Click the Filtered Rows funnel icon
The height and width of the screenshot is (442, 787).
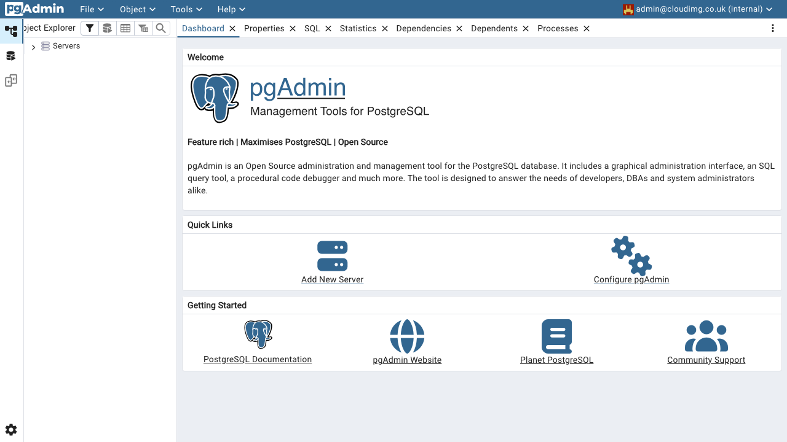90,28
